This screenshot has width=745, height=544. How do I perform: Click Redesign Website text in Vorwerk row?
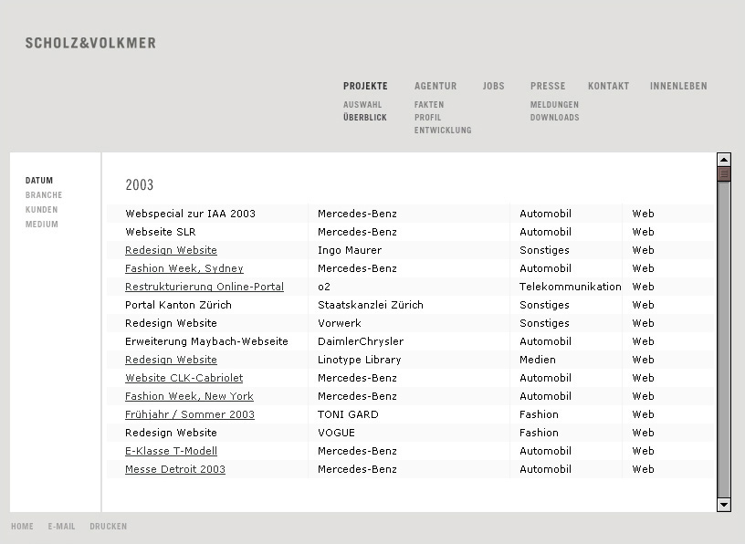pyautogui.click(x=171, y=323)
